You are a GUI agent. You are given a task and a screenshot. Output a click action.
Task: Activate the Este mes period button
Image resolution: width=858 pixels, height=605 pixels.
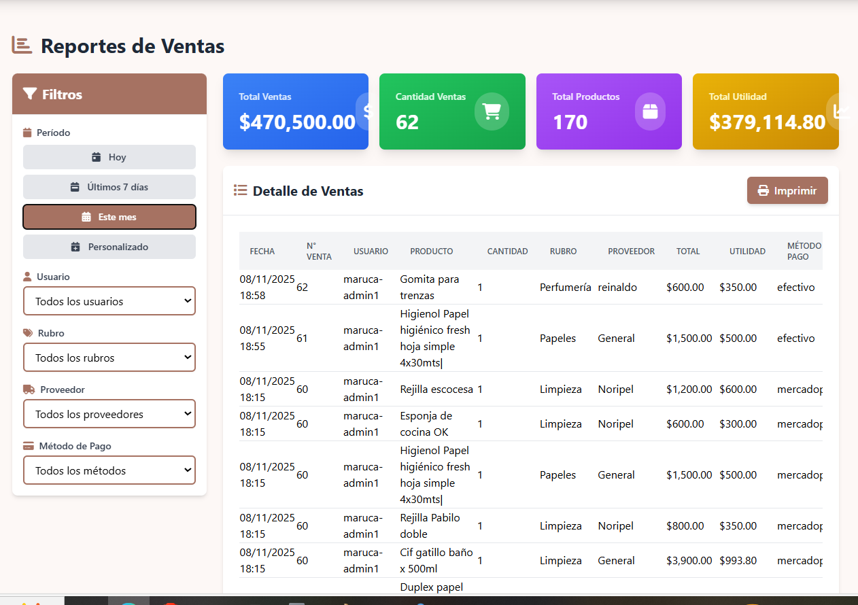coord(109,217)
